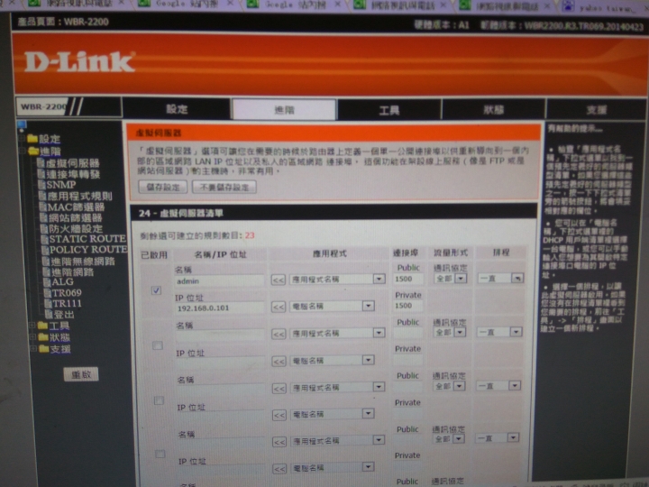Screen dimensions: 649x487
Task: Select the 進階 top tab
Action: tap(284, 110)
